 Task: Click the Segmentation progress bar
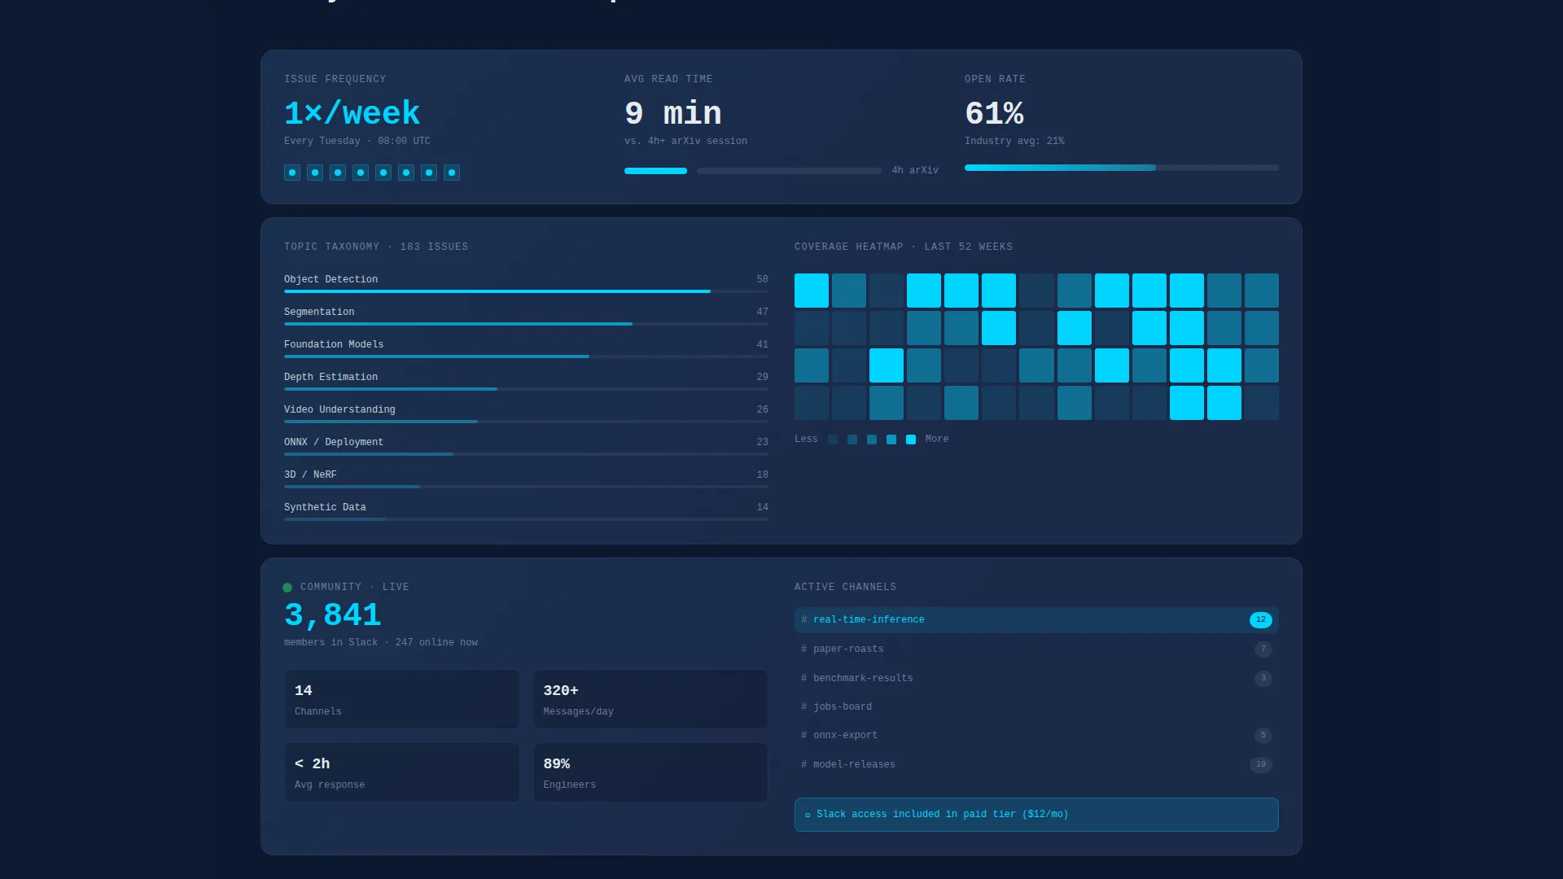[526, 324]
